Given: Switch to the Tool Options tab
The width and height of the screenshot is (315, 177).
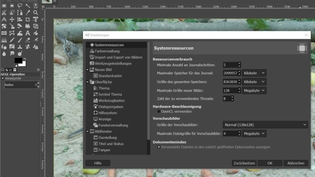Looking at the screenshot, I should (x=2, y=70).
